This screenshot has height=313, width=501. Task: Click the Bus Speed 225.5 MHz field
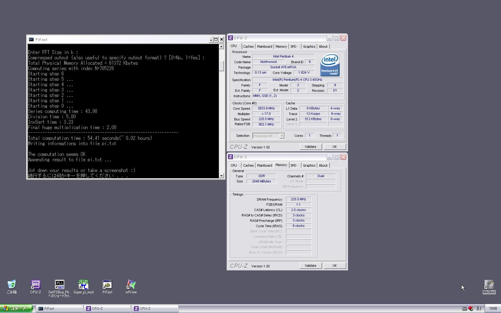[x=266, y=119]
